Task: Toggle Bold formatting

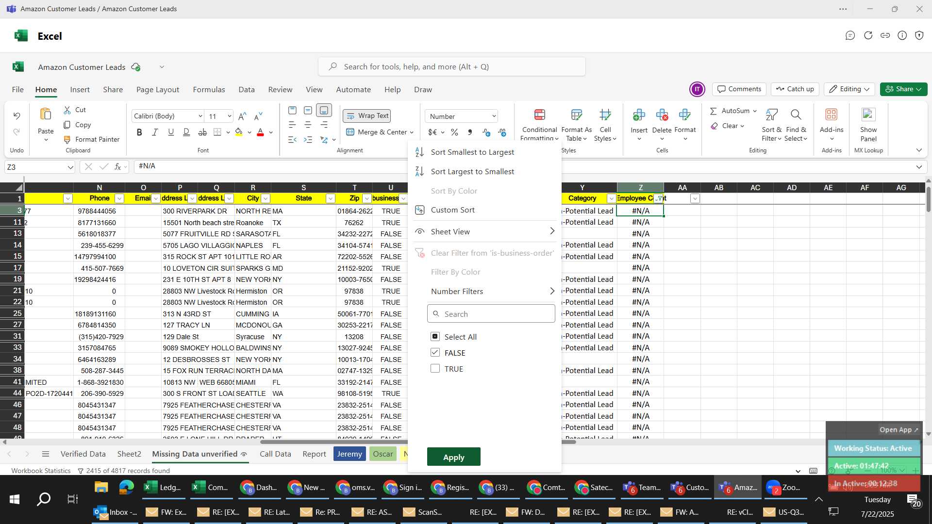Action: [139, 132]
